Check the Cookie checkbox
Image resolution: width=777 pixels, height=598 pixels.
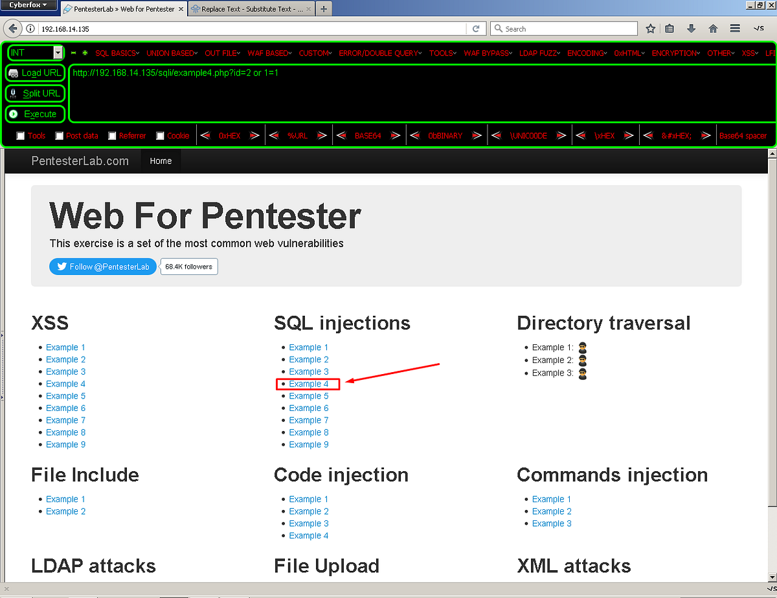point(159,135)
